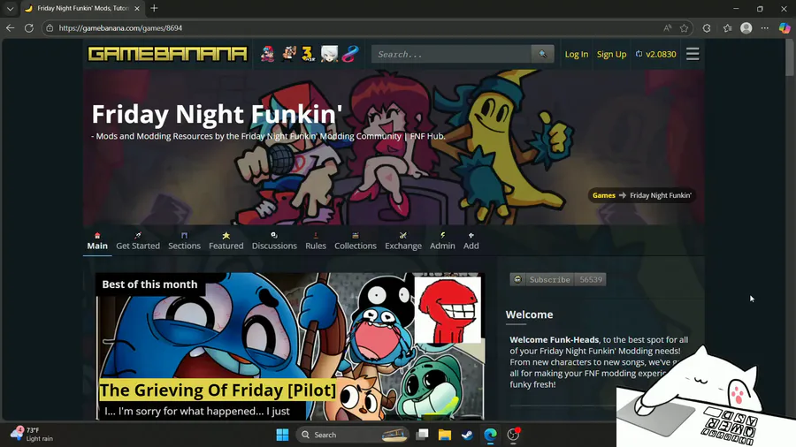View site information lock icon
Screen dimensions: 796x447
50,28
